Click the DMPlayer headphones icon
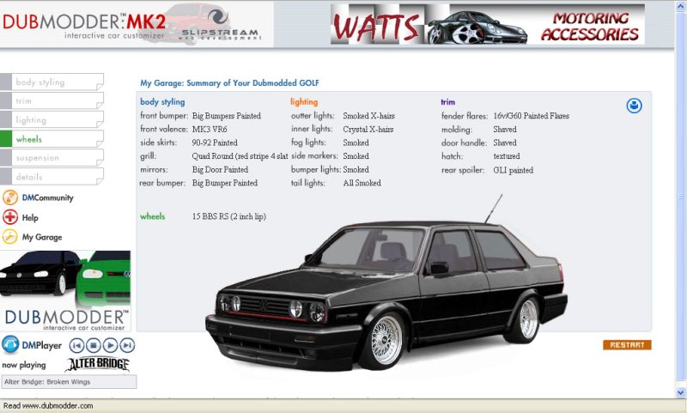 10,345
